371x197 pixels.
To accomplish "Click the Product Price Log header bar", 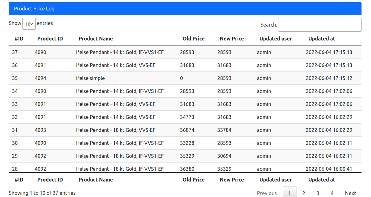I will point(185,9).
